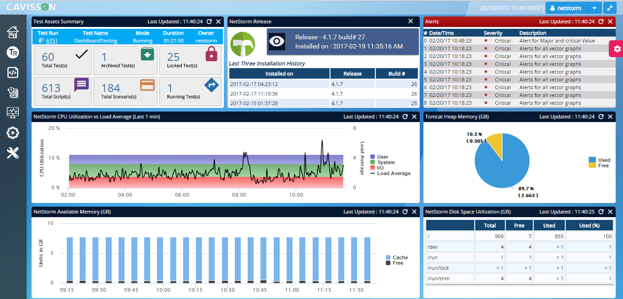623x299 pixels.
Task: Click the blue Running Tests arrow icon
Action: tap(211, 85)
